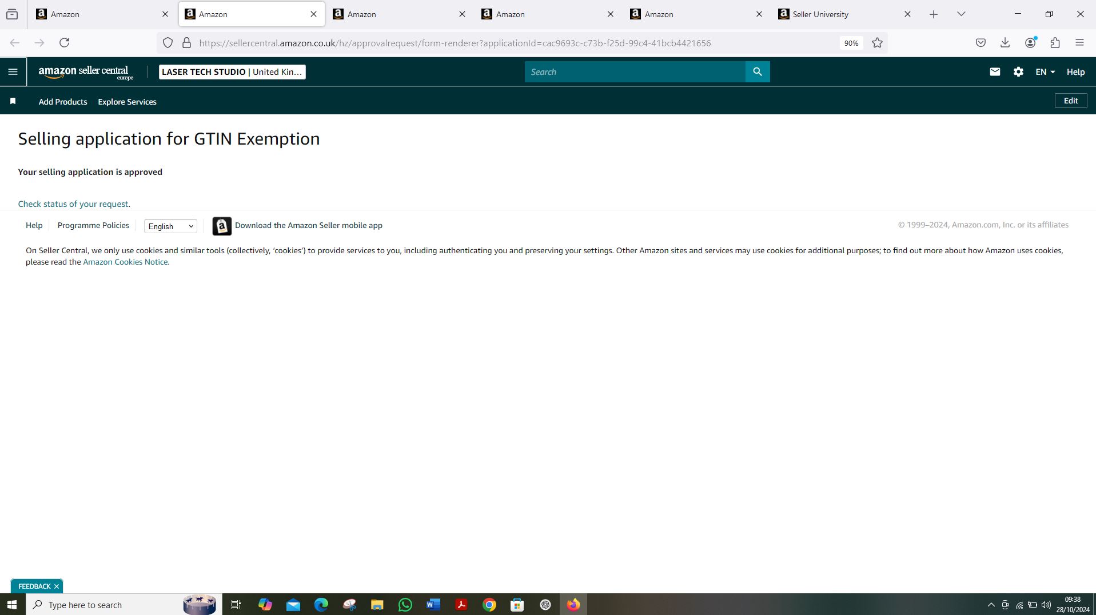The height and width of the screenshot is (615, 1096).
Task: Switch to the first Amazon tab
Action: (103, 14)
